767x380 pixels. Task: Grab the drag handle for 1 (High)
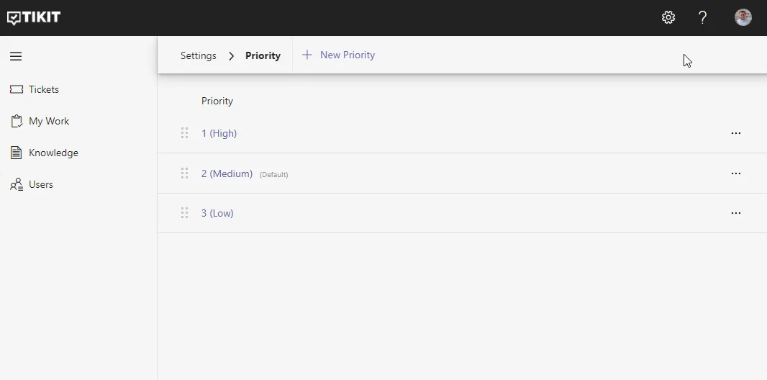pos(184,133)
